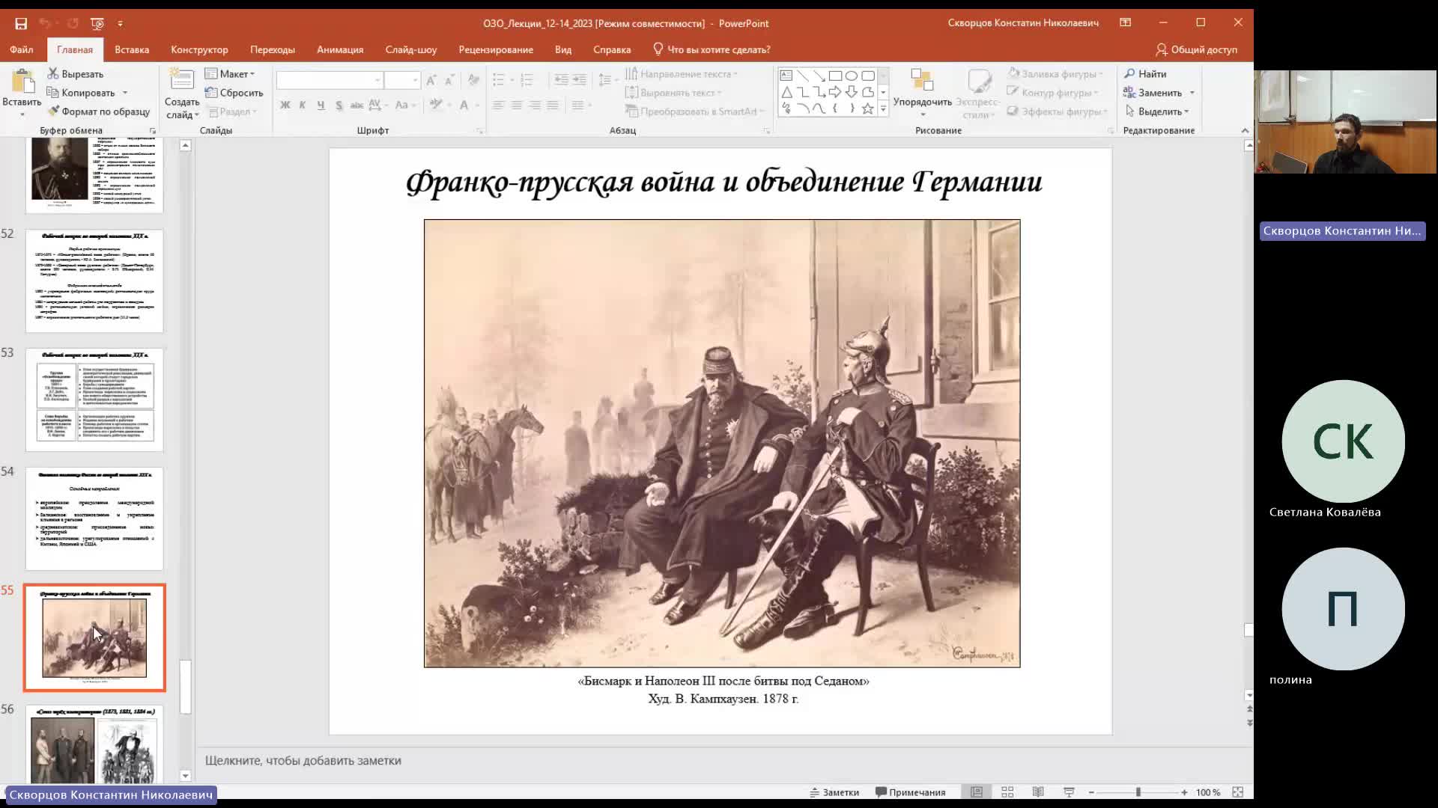Open the font name combo box
Image resolution: width=1438 pixels, height=808 pixels.
[x=330, y=80]
